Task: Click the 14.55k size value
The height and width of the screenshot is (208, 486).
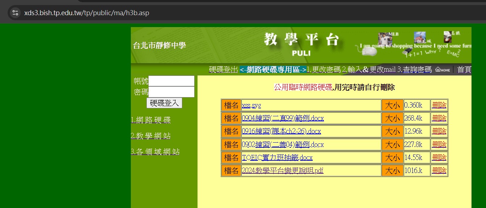Action: pos(413,158)
